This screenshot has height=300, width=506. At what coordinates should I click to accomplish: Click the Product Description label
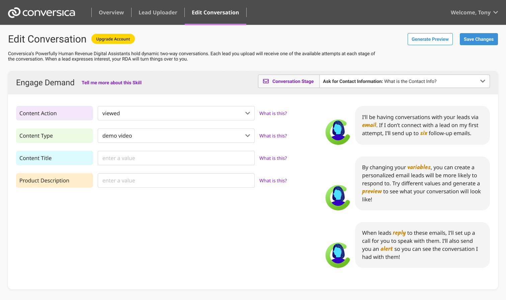pos(55,181)
